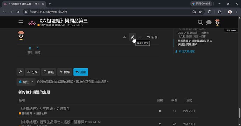Click the poster's avatar on the post
This screenshot has height=126, width=241.
coord(21,36)
